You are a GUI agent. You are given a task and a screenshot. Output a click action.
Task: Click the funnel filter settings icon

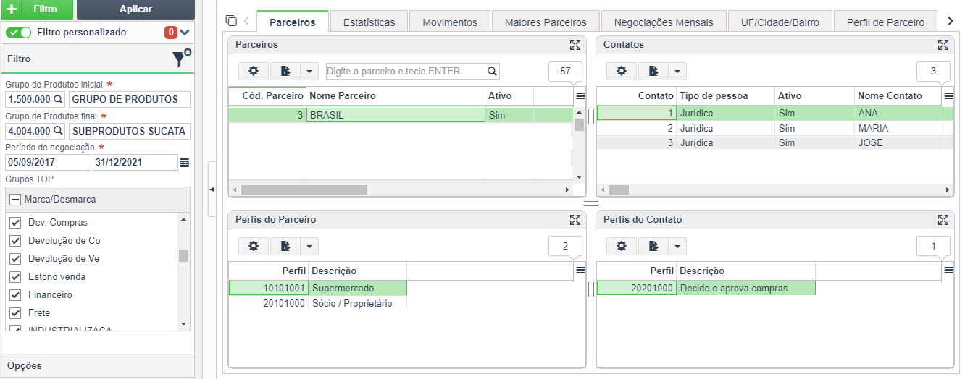click(180, 59)
